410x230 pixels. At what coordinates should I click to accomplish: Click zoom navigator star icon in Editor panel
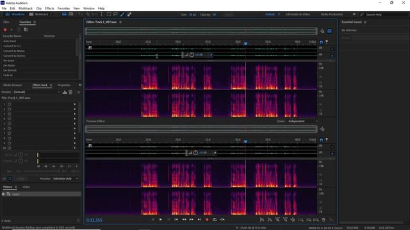pyautogui.click(x=322, y=31)
